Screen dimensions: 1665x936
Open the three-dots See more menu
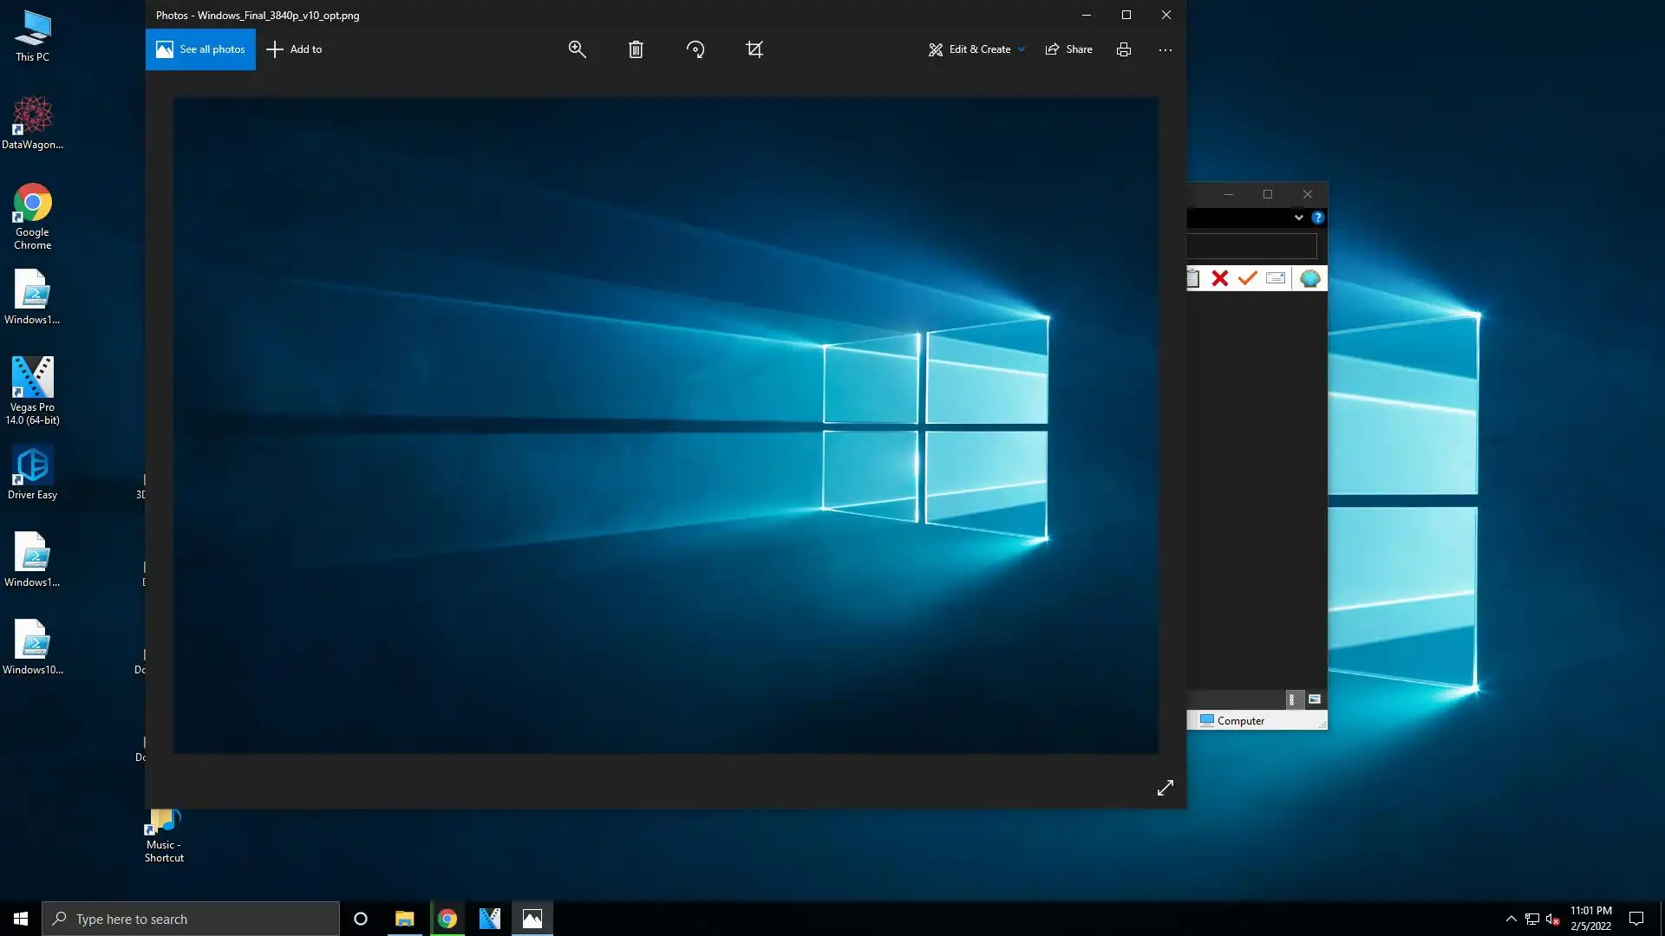1165,49
